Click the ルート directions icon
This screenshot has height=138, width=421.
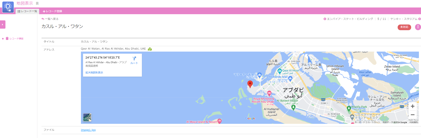134,60
